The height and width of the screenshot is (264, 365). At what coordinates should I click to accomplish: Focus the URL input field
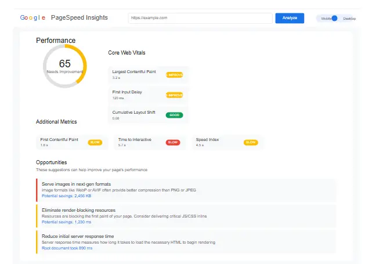pyautogui.click(x=200, y=18)
